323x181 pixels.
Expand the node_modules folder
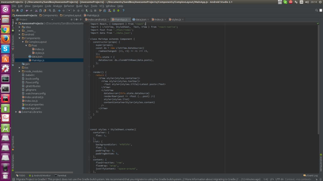tap(20, 71)
